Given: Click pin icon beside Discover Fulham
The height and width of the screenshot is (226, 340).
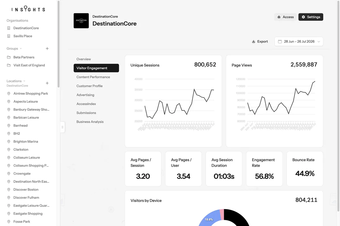Looking at the screenshot, I should pyautogui.click(x=9, y=197).
